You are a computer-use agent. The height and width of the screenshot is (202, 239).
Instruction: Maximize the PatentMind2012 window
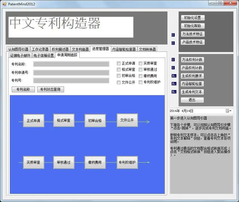click(x=220, y=3)
